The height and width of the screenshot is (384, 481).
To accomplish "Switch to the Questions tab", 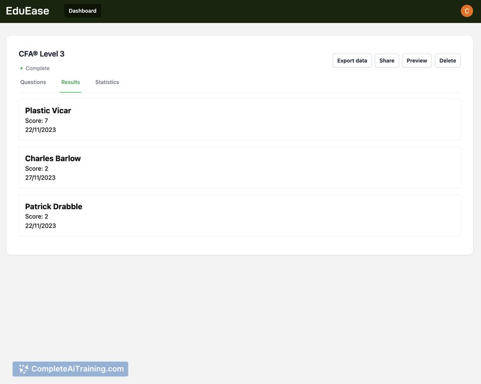I will tap(33, 83).
